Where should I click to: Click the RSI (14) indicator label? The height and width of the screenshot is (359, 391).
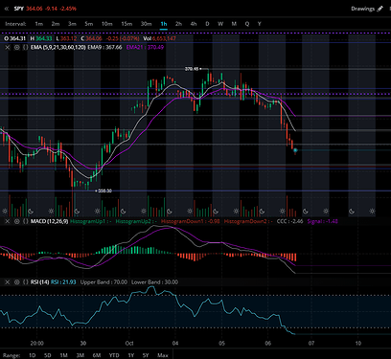tap(40, 282)
